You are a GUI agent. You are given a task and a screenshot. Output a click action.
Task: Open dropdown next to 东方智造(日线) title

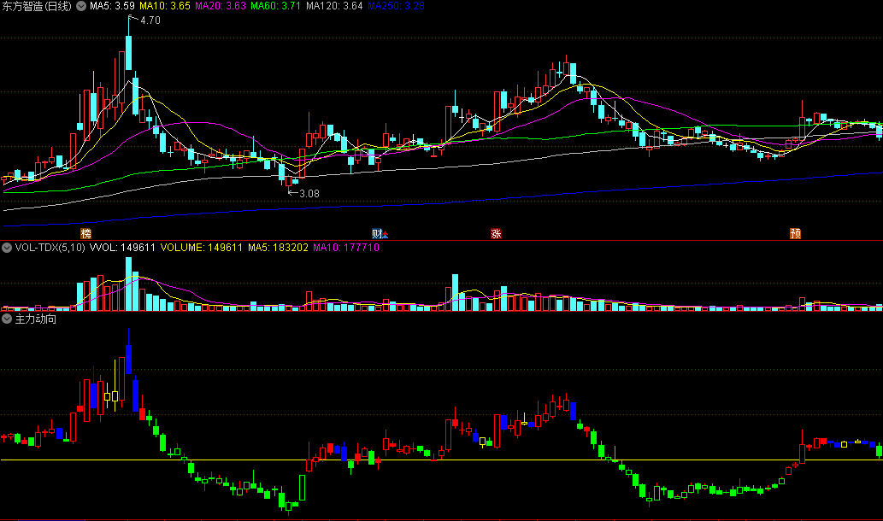tap(81, 6)
